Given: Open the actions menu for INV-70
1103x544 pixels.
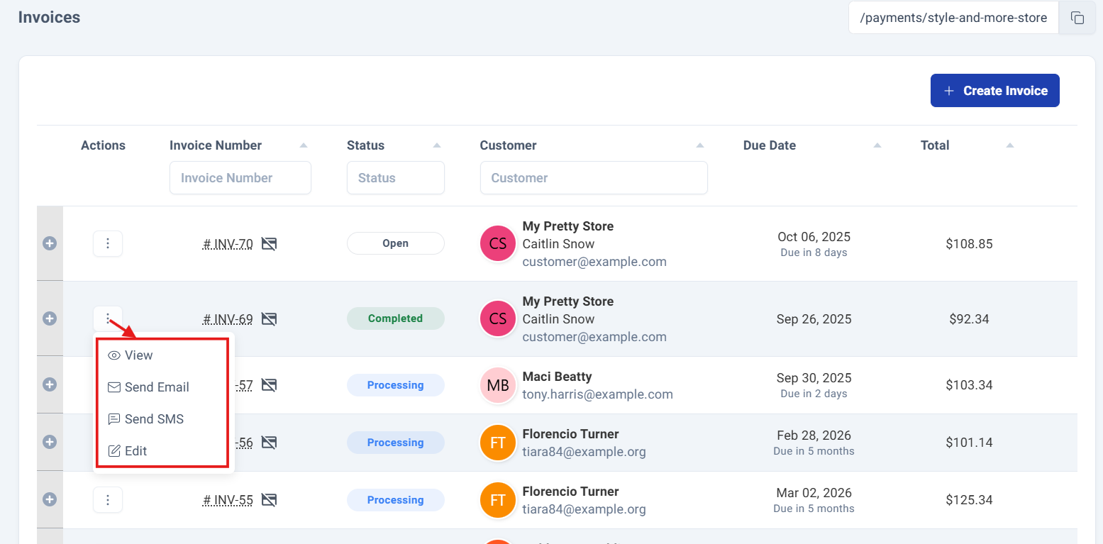Looking at the screenshot, I should coord(108,244).
